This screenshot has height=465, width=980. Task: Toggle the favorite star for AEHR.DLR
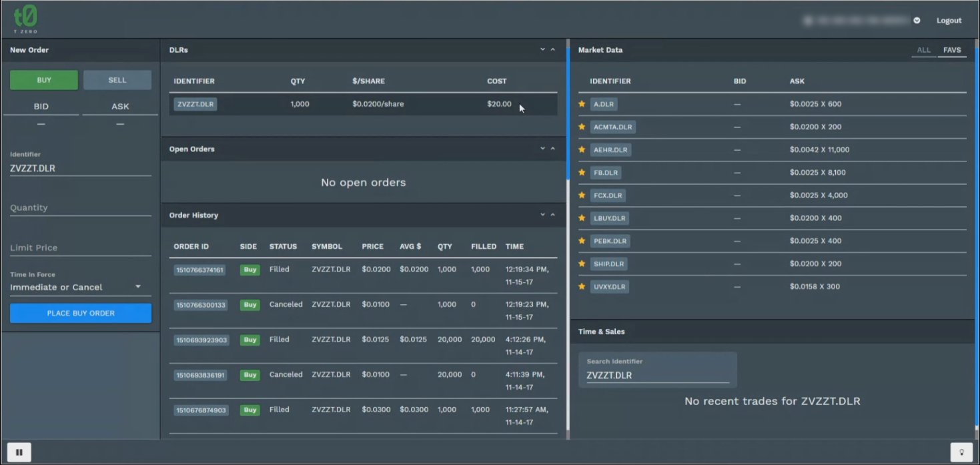(582, 149)
